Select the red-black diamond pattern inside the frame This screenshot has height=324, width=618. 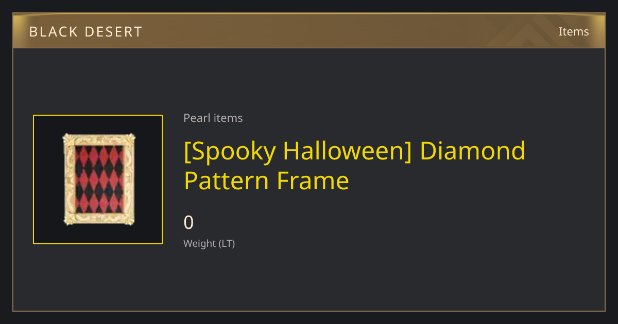pos(99,179)
